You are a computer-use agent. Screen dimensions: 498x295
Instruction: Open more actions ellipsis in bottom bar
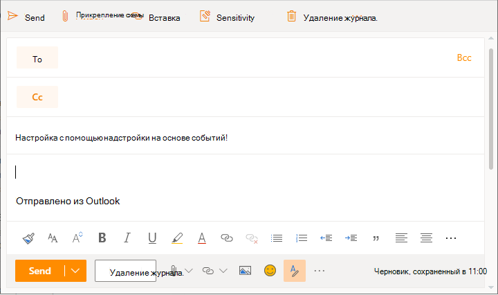coord(319,271)
